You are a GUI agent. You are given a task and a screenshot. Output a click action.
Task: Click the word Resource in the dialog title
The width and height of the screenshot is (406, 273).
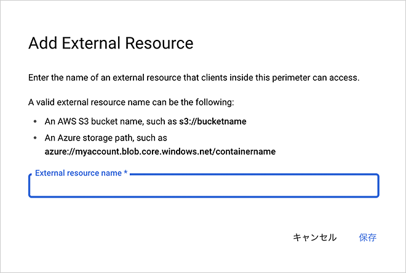(x=159, y=43)
